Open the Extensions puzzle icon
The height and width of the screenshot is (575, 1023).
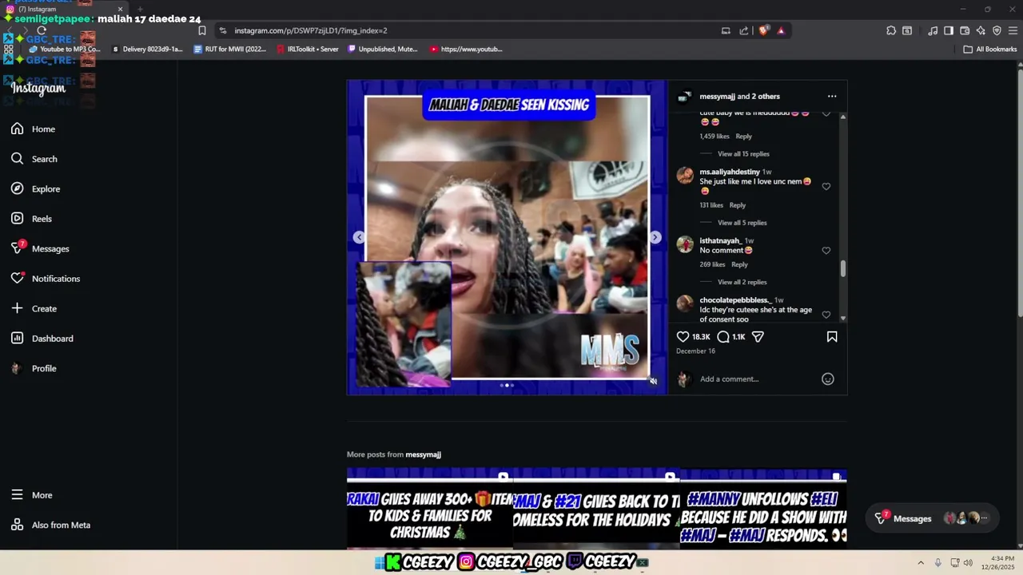pos(891,30)
